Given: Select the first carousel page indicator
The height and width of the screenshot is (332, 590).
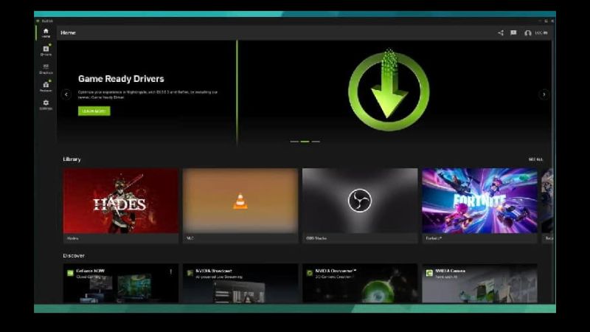Looking at the screenshot, I should coord(294,141).
